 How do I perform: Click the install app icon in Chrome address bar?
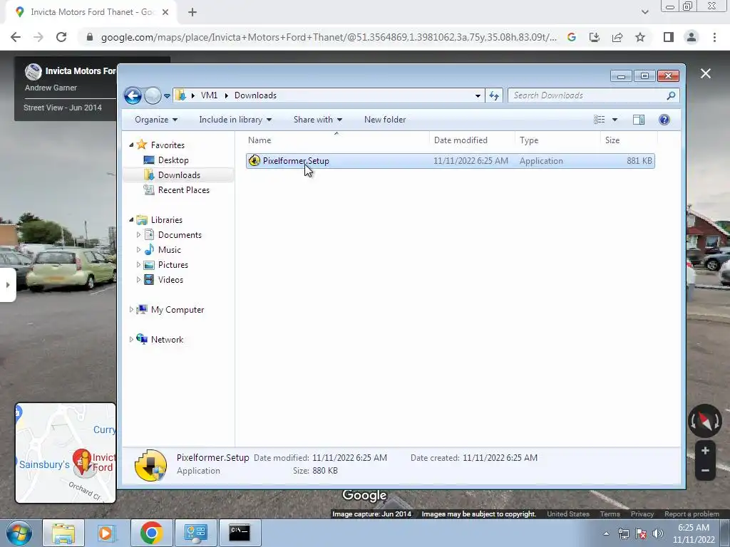595,37
